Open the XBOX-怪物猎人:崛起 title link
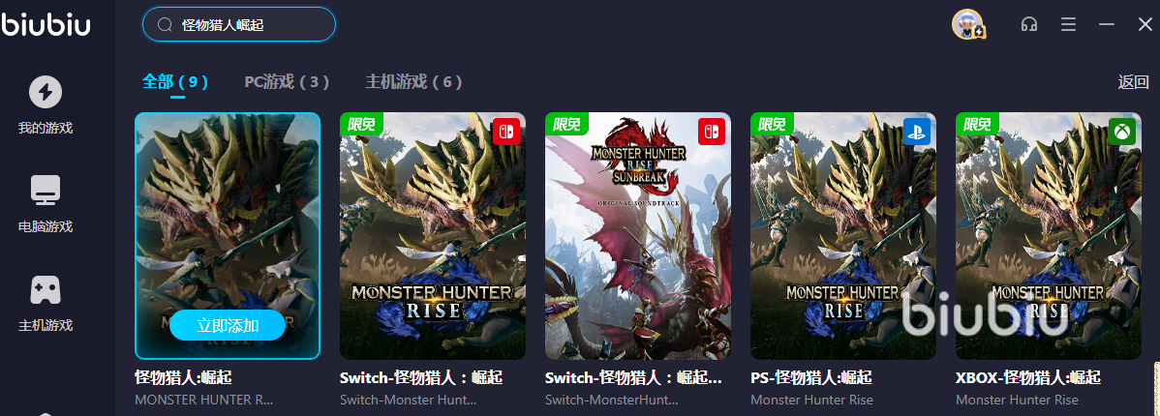 [x=1028, y=377]
